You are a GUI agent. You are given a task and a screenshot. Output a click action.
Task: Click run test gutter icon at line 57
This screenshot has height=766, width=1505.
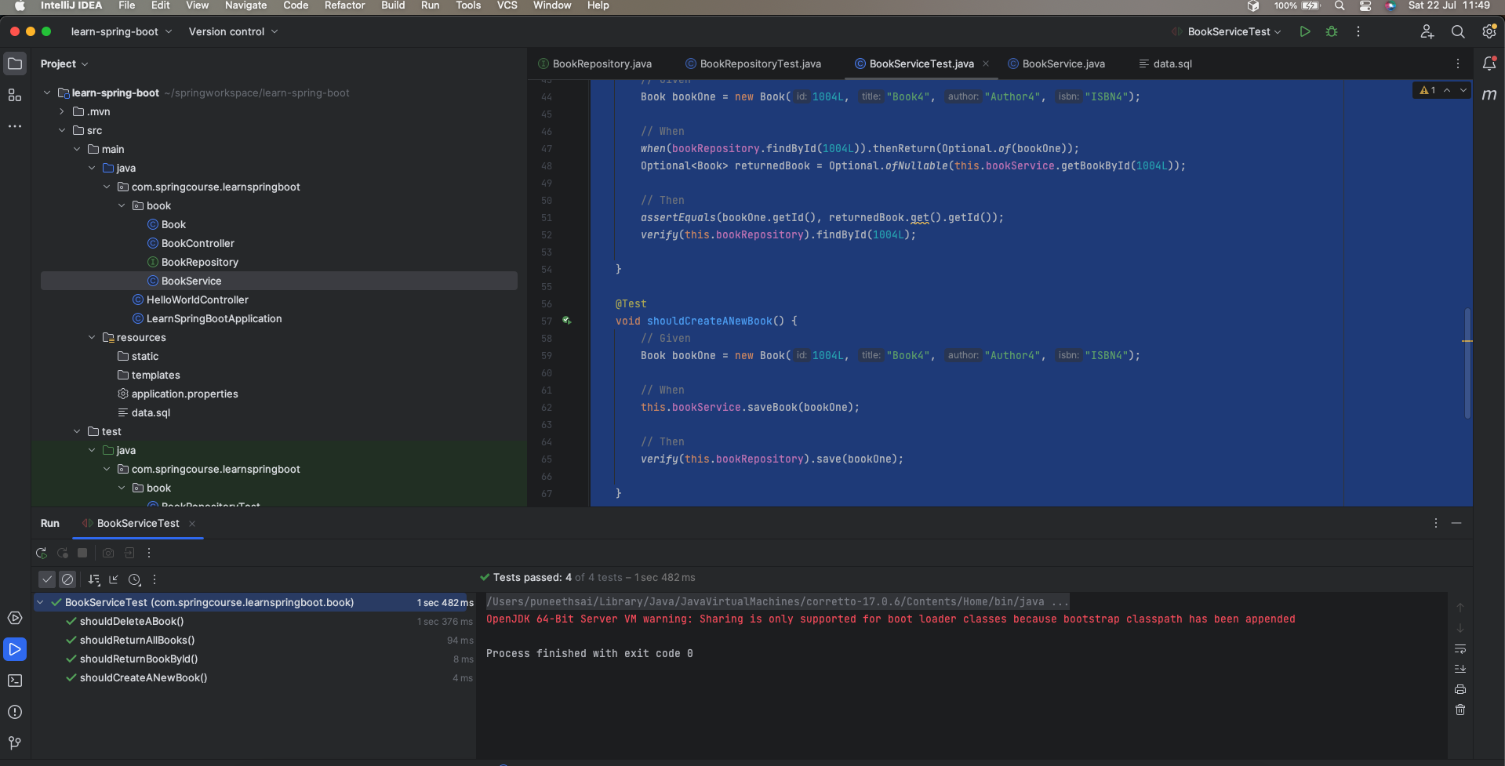click(x=567, y=321)
